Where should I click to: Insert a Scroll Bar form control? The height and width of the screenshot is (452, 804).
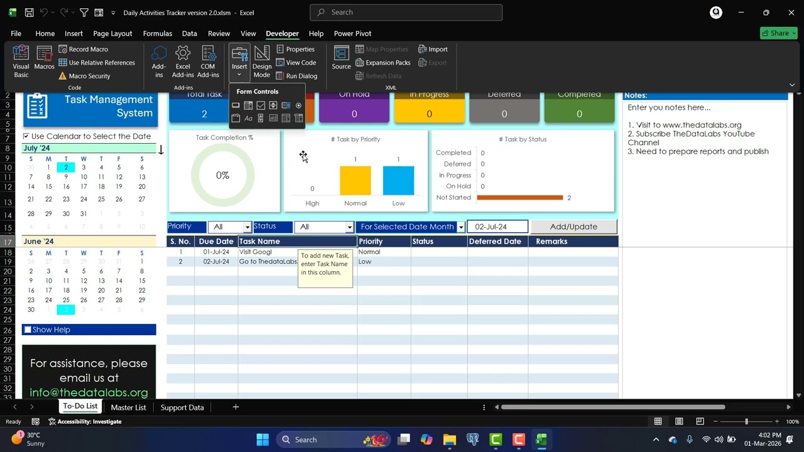point(261,118)
